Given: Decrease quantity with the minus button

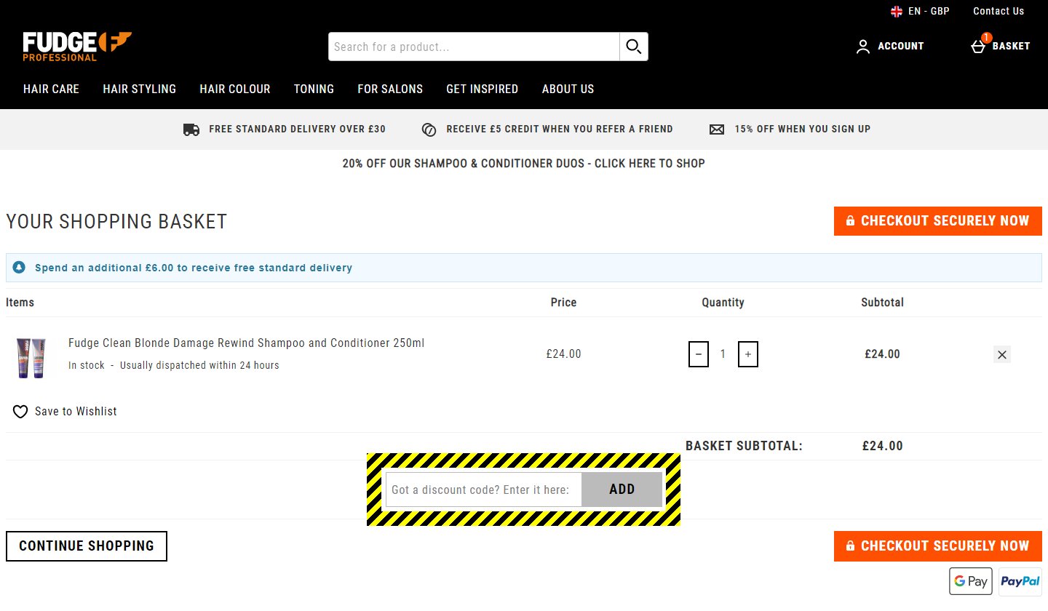Looking at the screenshot, I should click(699, 354).
